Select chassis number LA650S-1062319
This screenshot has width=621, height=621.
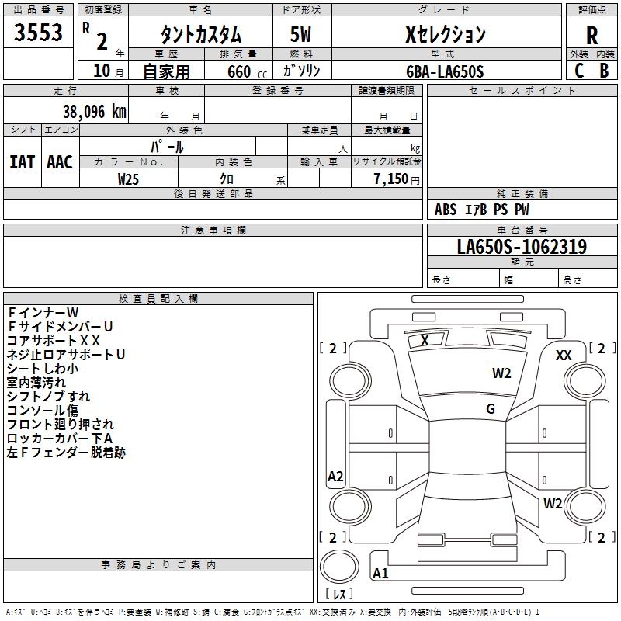522,248
